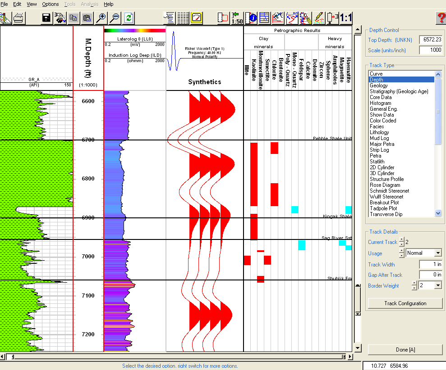The image size is (446, 370).
Task: Click the Laterolog 8 (LL8) curve header
Action: 135,39
